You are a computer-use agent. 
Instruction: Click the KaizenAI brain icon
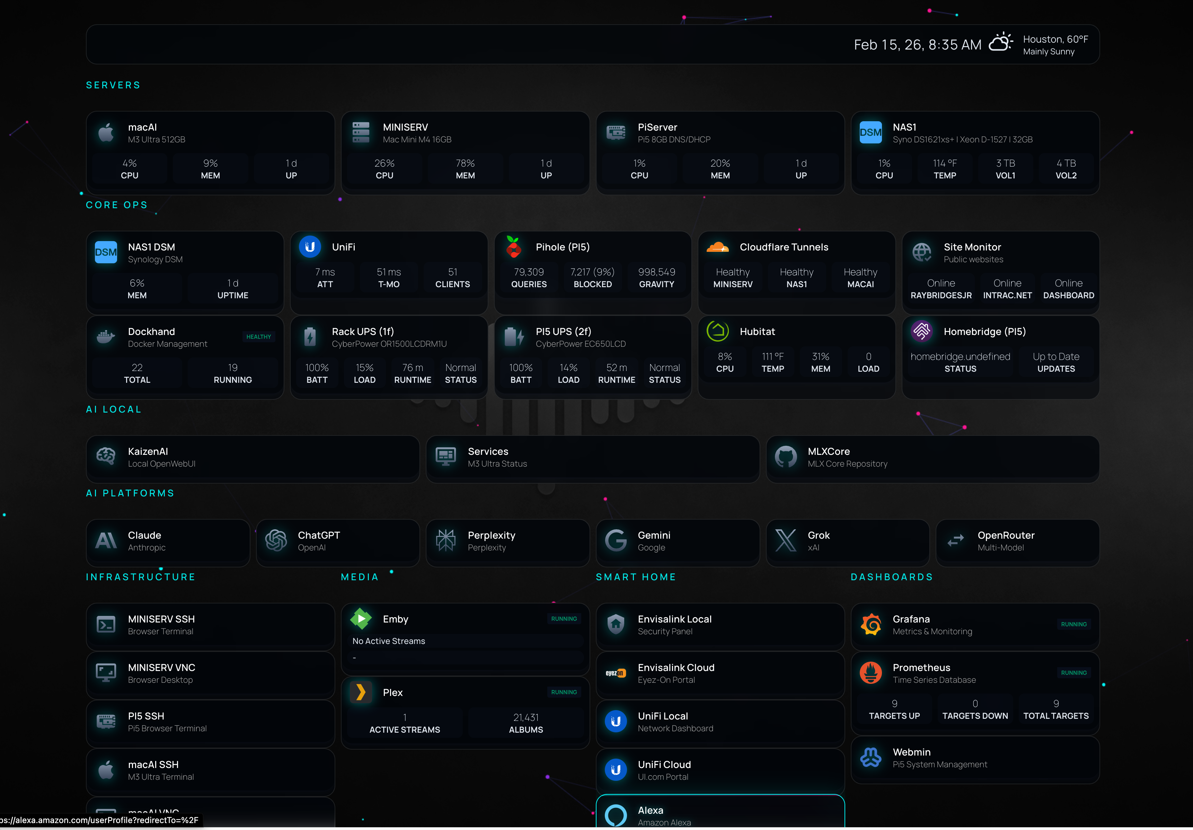coord(106,457)
